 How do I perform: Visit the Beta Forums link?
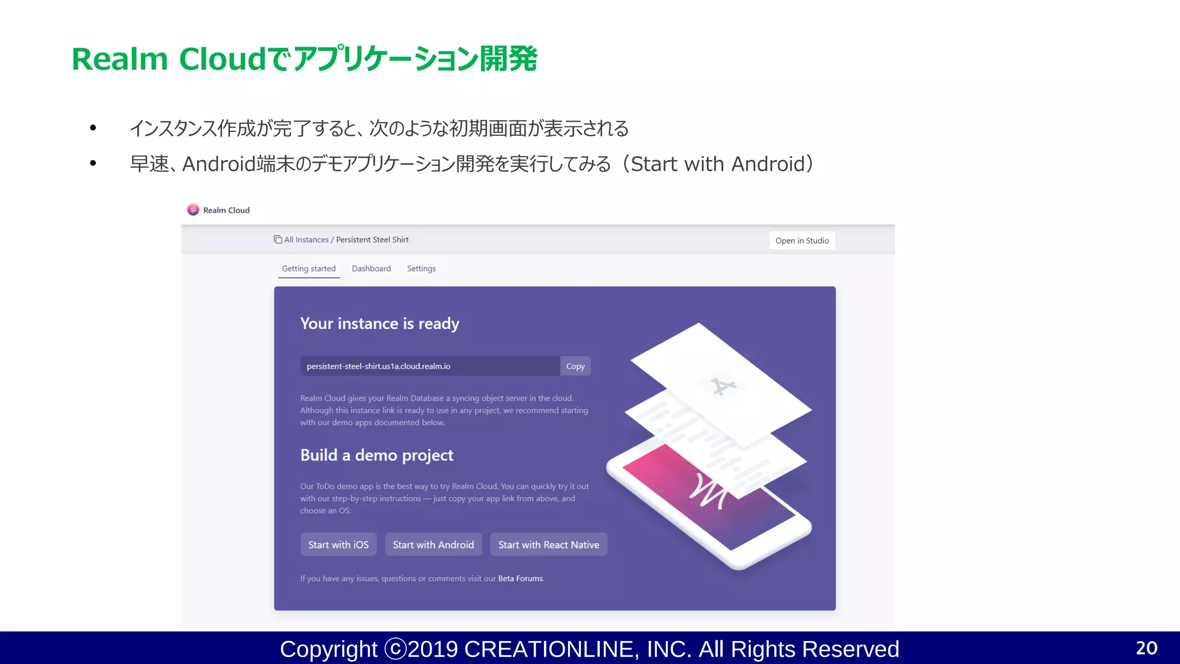click(520, 578)
